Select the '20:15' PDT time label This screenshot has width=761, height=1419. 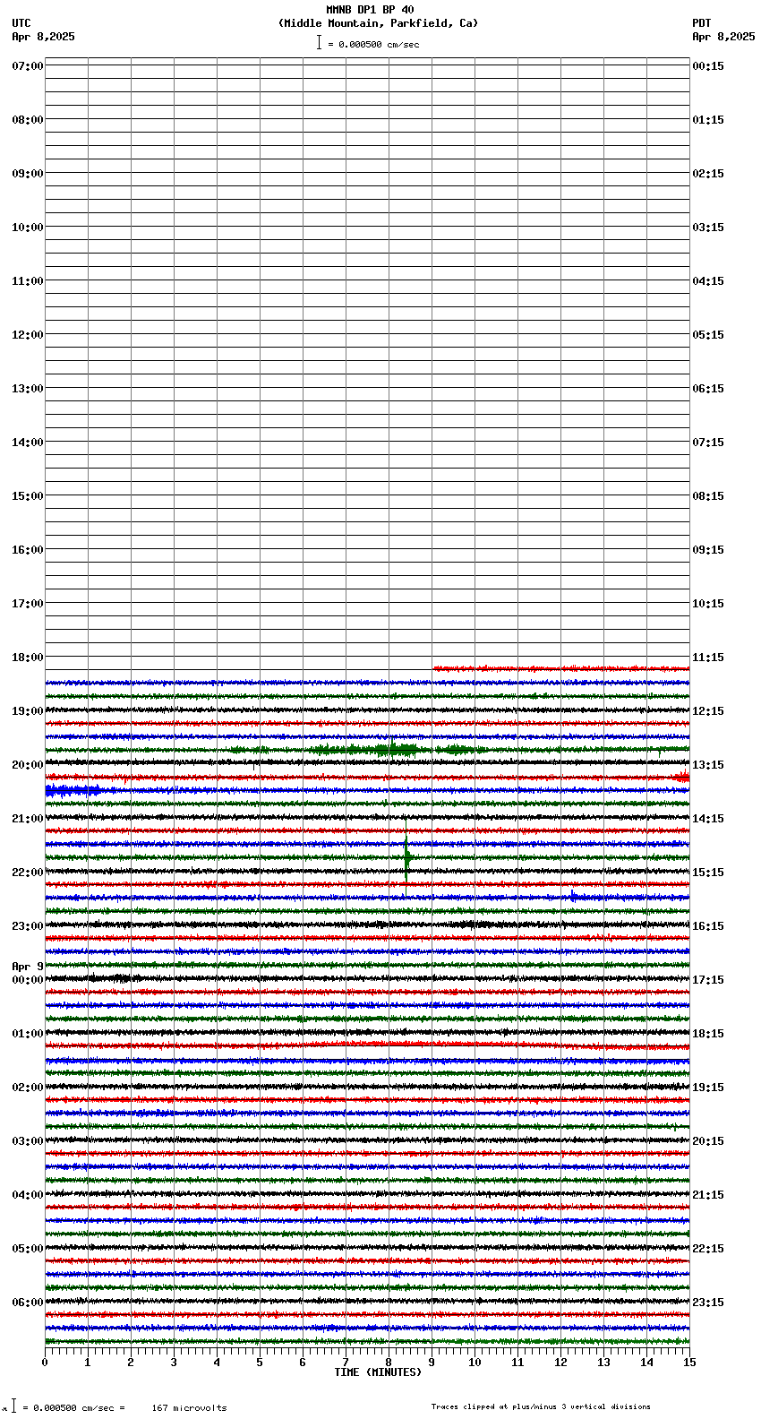(x=708, y=1141)
